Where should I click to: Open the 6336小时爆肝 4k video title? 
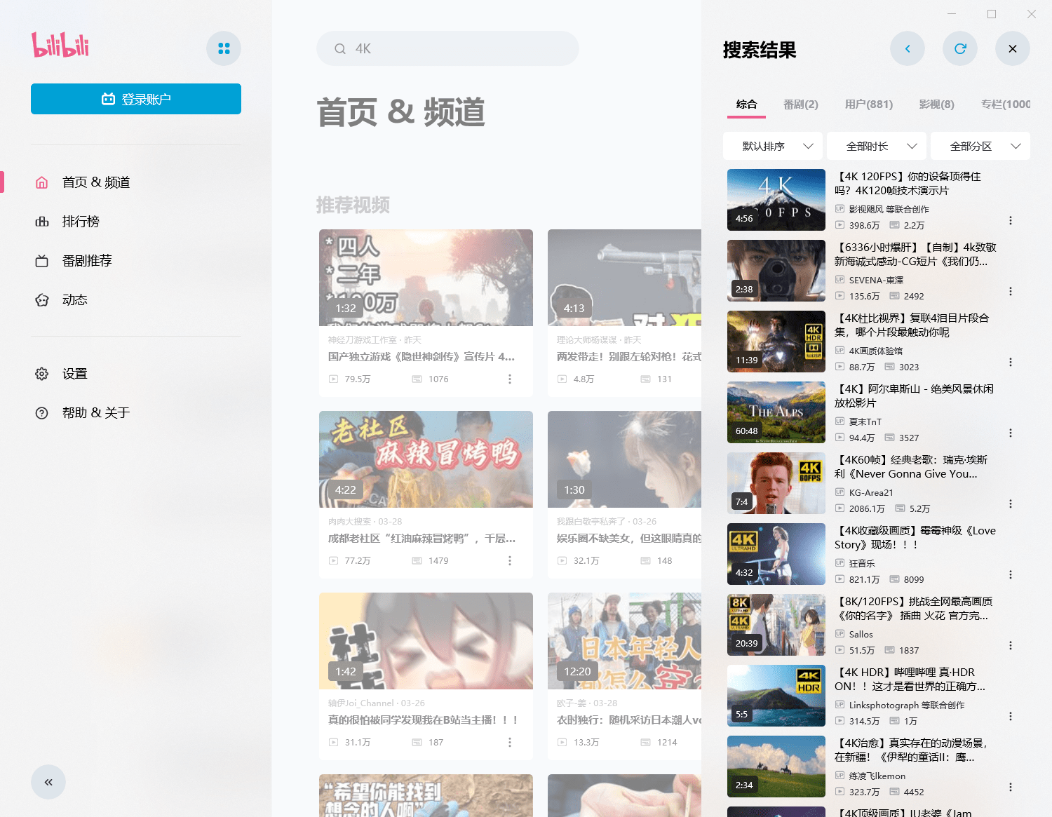point(915,255)
